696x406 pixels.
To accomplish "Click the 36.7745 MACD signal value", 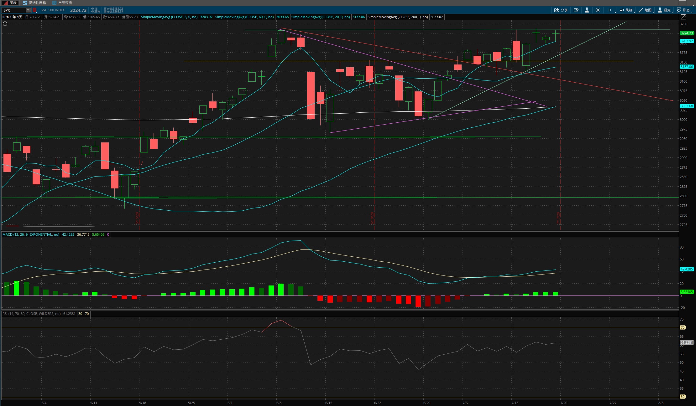I will (x=83, y=234).
